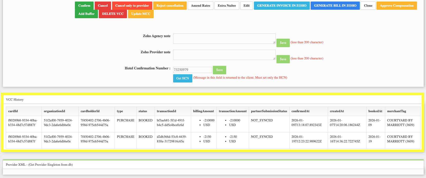Click the Extra Nuitee button
This screenshot has height=178, width=426.
click(x=227, y=6)
